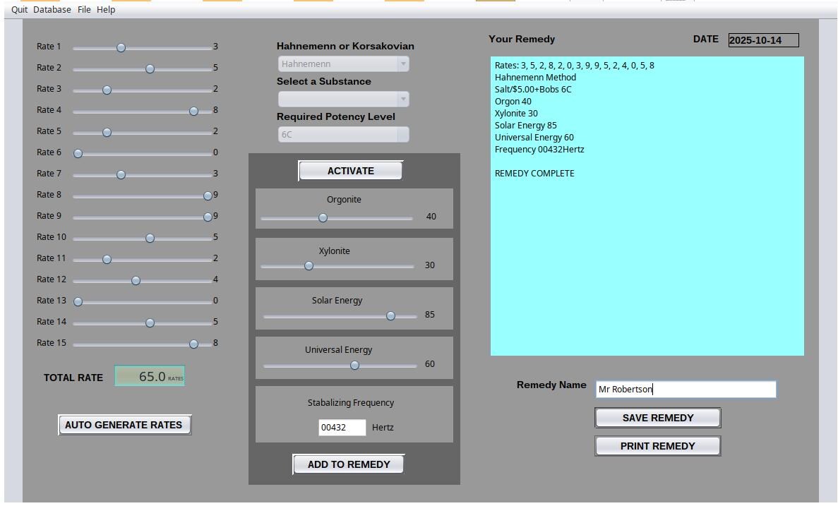This screenshot has height=506, width=838.
Task: Click the 'Rates: 3, 5, 2, 8...' line
Action: (x=574, y=66)
